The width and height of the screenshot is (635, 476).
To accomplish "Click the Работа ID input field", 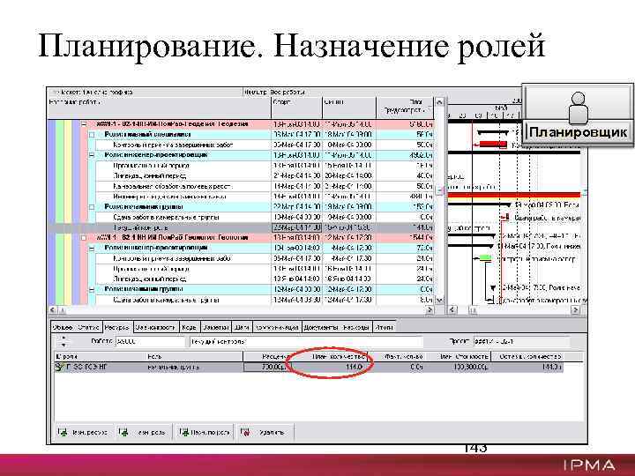I will [x=150, y=342].
